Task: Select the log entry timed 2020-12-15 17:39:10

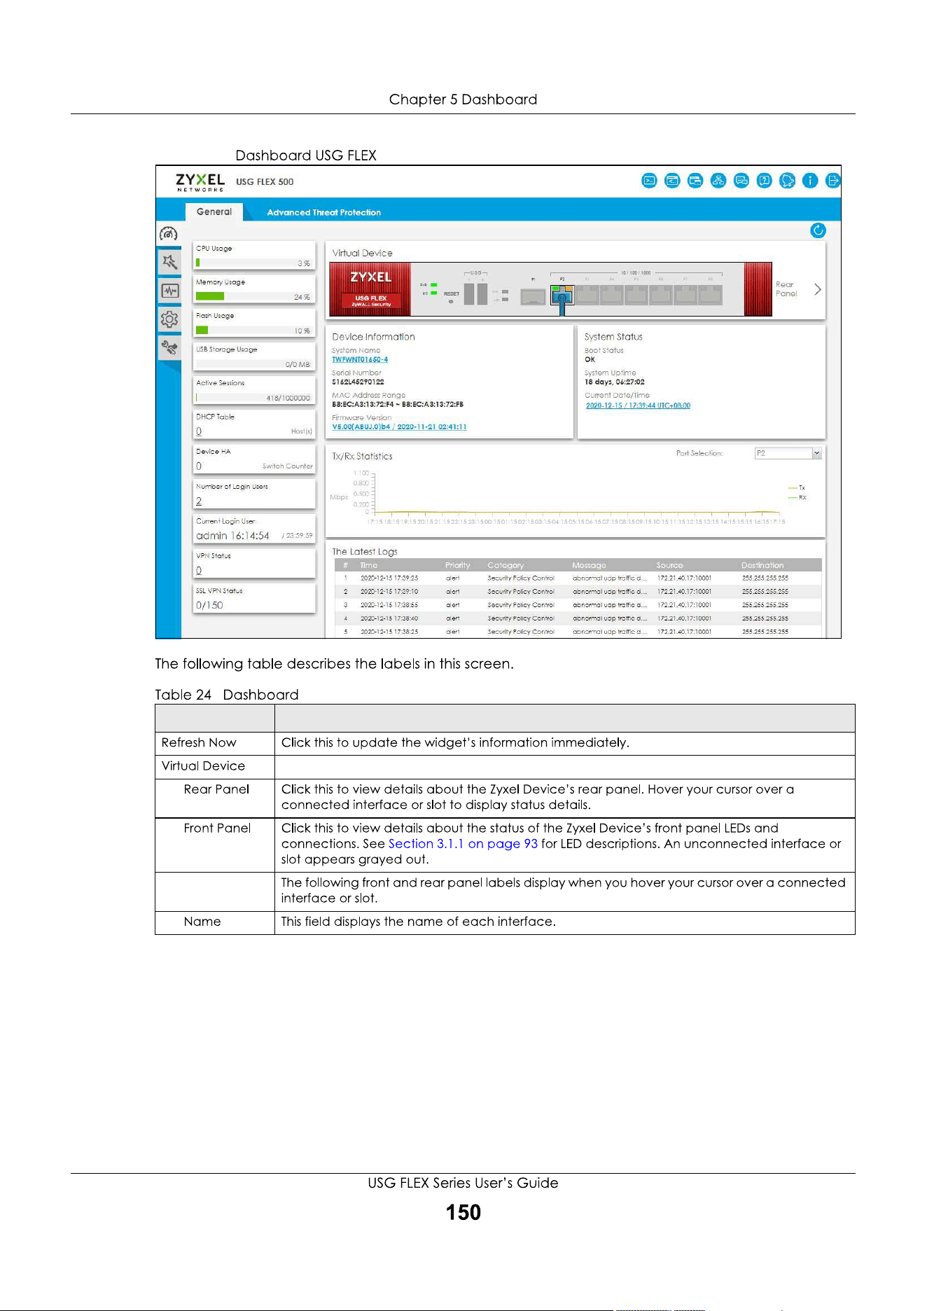Action: coord(578,592)
